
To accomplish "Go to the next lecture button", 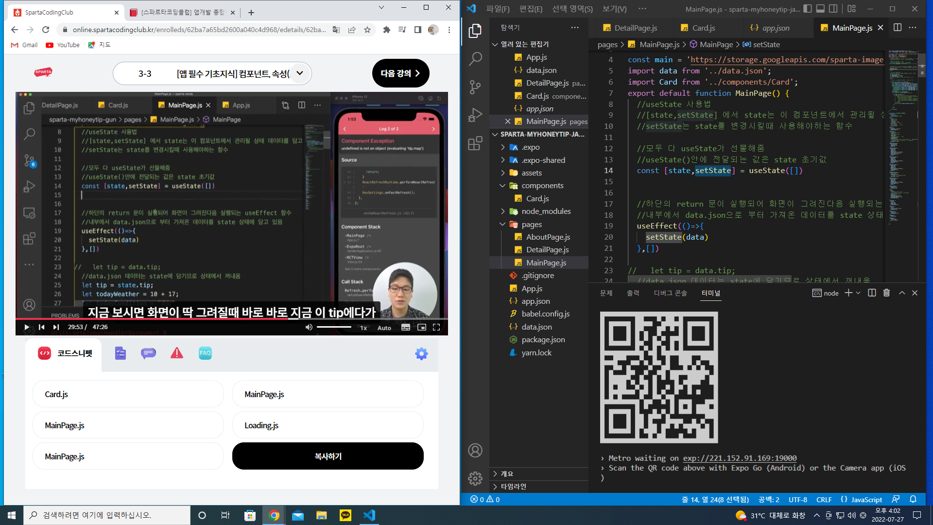I will (400, 73).
